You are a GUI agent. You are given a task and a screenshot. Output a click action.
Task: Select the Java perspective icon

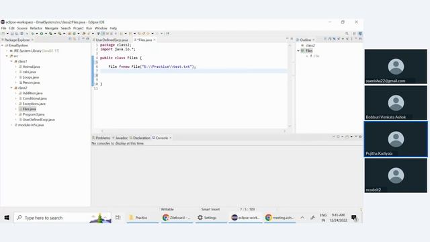(x=360, y=34)
